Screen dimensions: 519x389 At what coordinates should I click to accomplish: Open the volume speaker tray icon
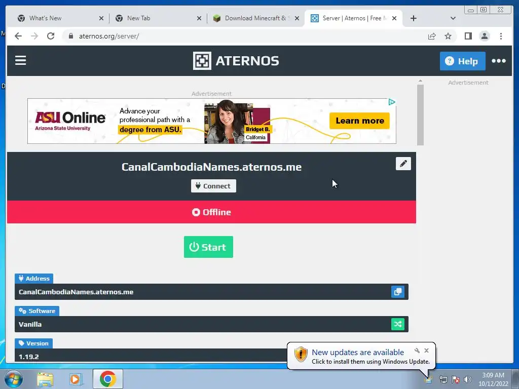(468, 379)
